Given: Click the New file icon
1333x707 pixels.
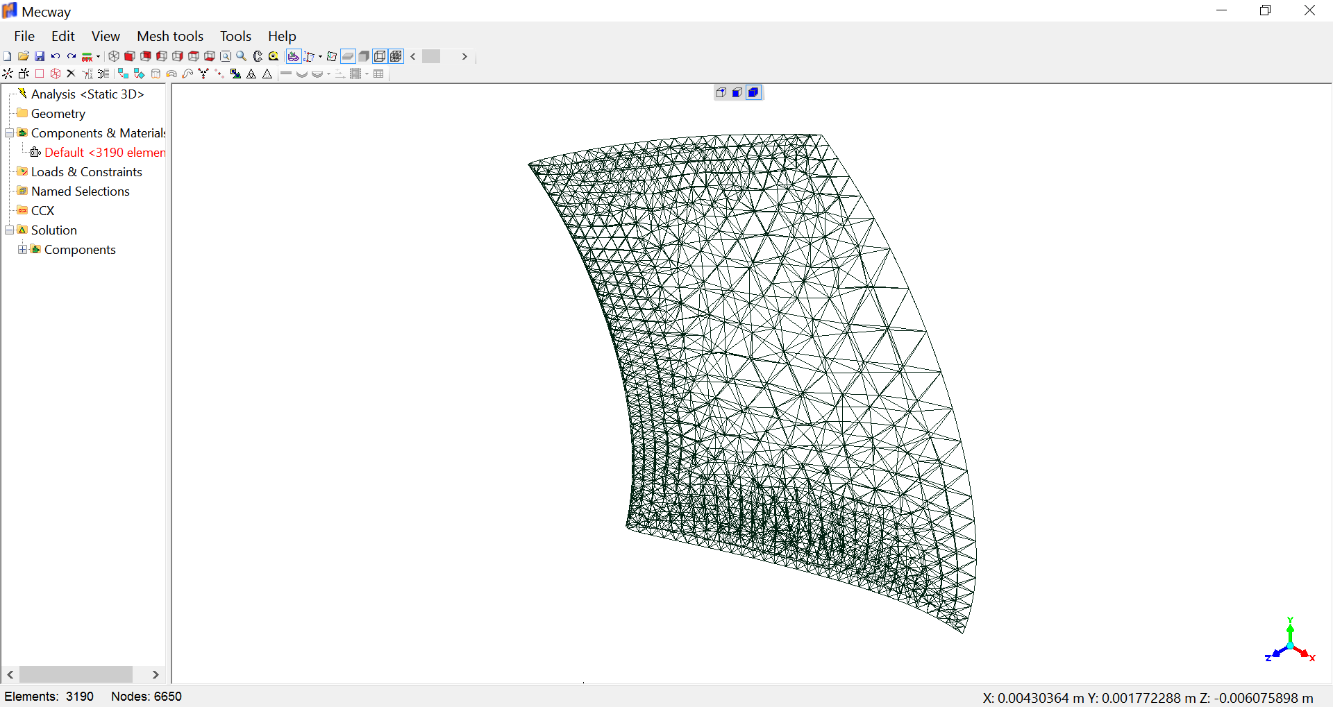Looking at the screenshot, I should pyautogui.click(x=7, y=56).
